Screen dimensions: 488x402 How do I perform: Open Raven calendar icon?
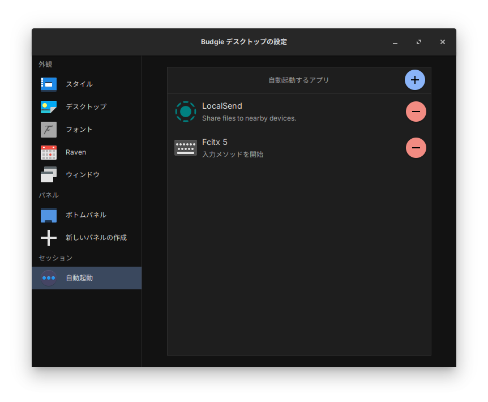49,152
